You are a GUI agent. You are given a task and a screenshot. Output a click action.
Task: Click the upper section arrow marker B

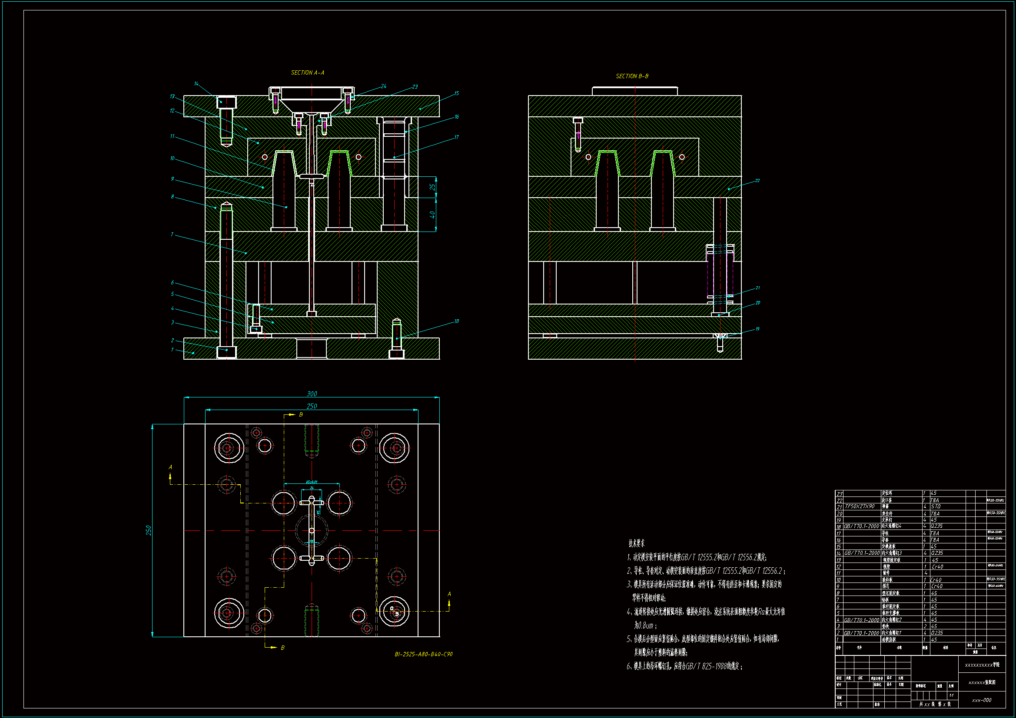(x=300, y=414)
